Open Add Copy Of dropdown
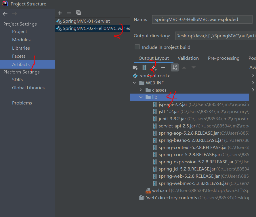The width and height of the screenshot is (256, 217). pos(154,67)
